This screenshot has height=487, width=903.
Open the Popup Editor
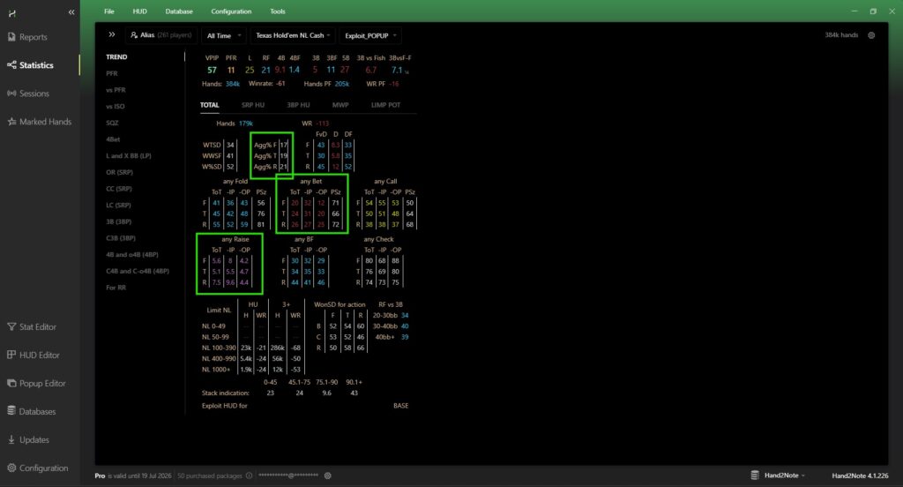point(41,384)
